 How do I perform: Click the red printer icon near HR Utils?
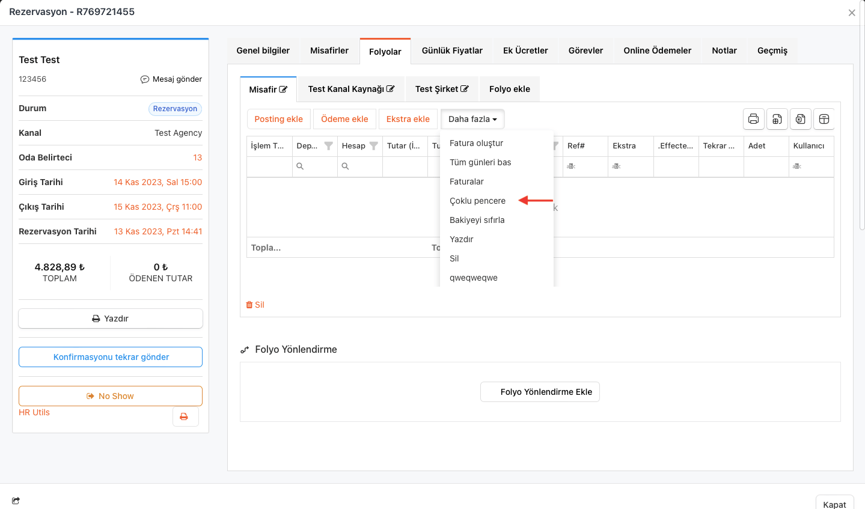[x=184, y=416]
